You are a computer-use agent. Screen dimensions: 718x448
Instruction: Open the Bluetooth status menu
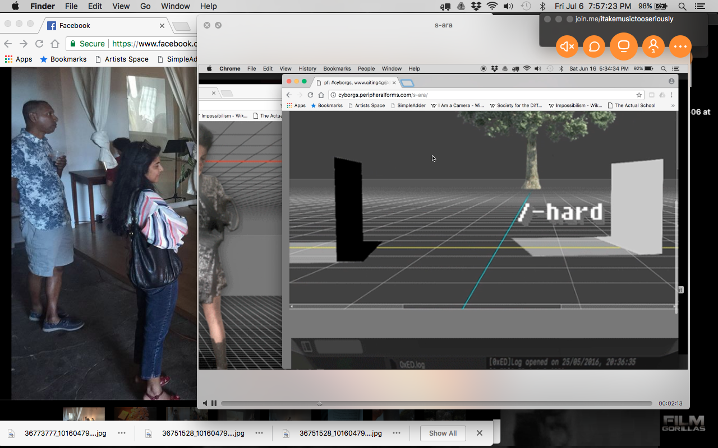pos(542,7)
